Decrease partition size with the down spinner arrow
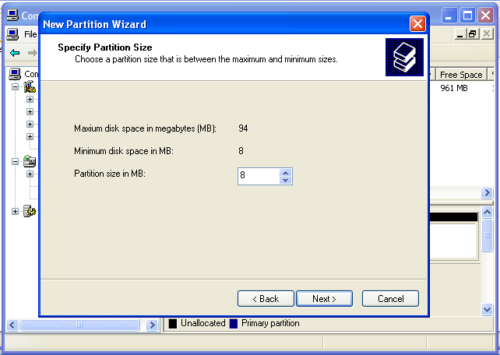Viewport: 500px width, 355px height. [x=285, y=180]
